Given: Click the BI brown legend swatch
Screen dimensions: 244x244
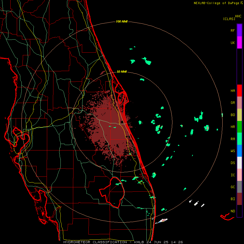Looking at the screenshot, I should point(239,199).
